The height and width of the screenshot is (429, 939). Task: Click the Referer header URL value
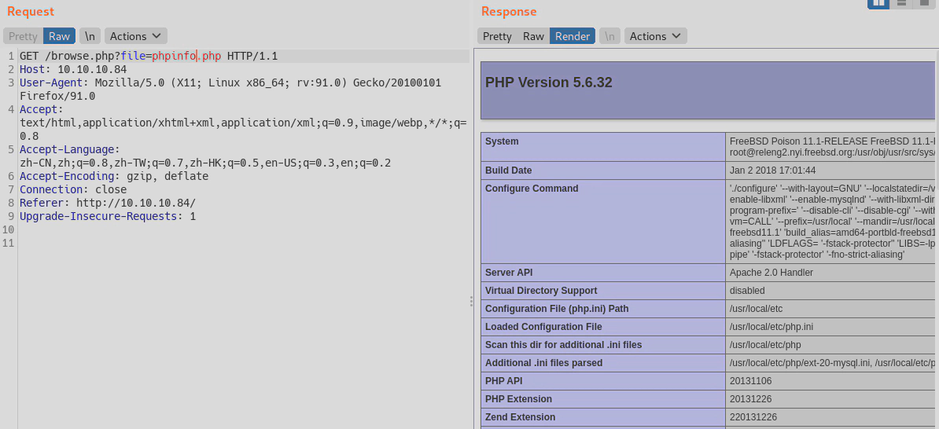pyautogui.click(x=135, y=203)
